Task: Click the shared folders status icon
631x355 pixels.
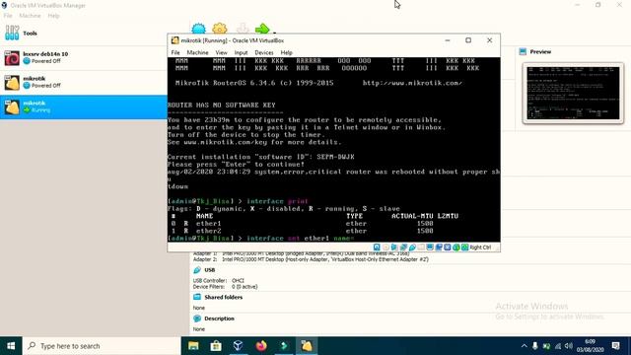Action: [421, 248]
